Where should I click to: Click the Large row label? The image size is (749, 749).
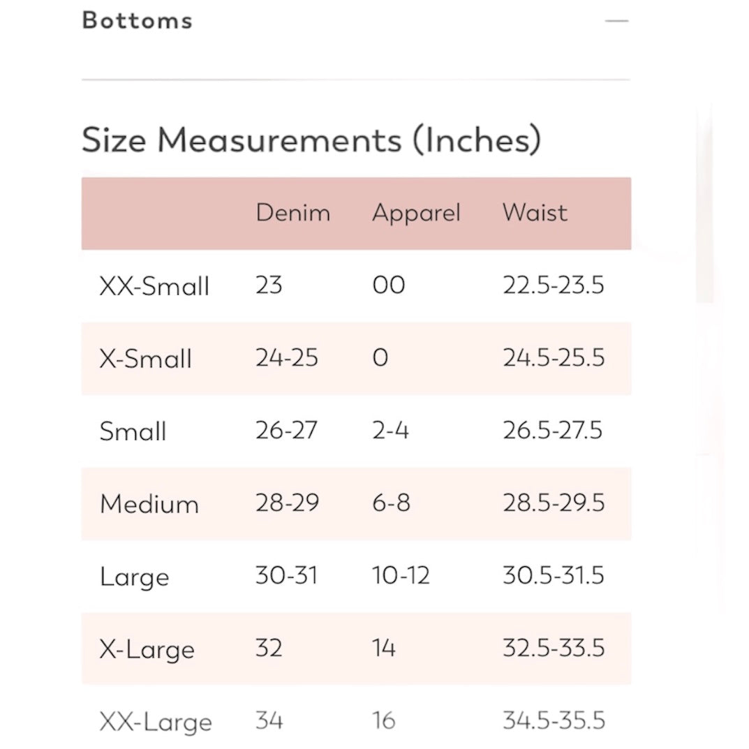[x=134, y=577]
